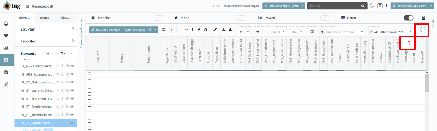Click the plus icon under Editieren
The height and width of the screenshot is (131, 437).
click(241, 32)
